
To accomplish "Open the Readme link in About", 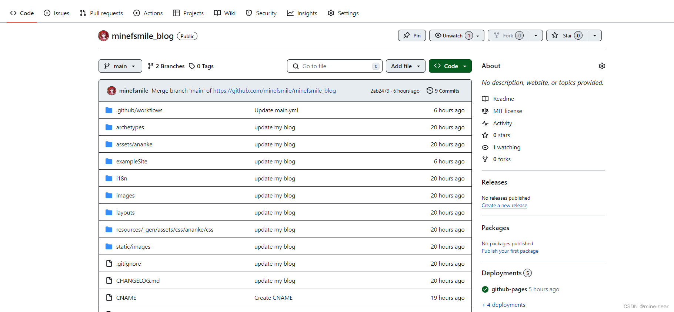I will point(498,99).
